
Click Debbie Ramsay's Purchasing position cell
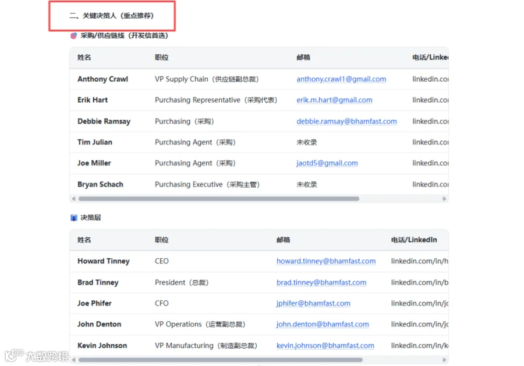click(x=184, y=121)
